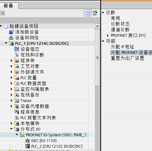This screenshot has height=151, width=152.
Task: Click the grayed-out toolbar icon under 设备 tab
Action: coord(2,13)
